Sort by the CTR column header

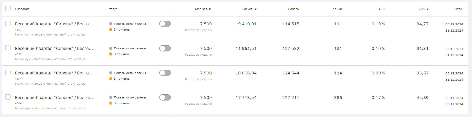(381, 9)
